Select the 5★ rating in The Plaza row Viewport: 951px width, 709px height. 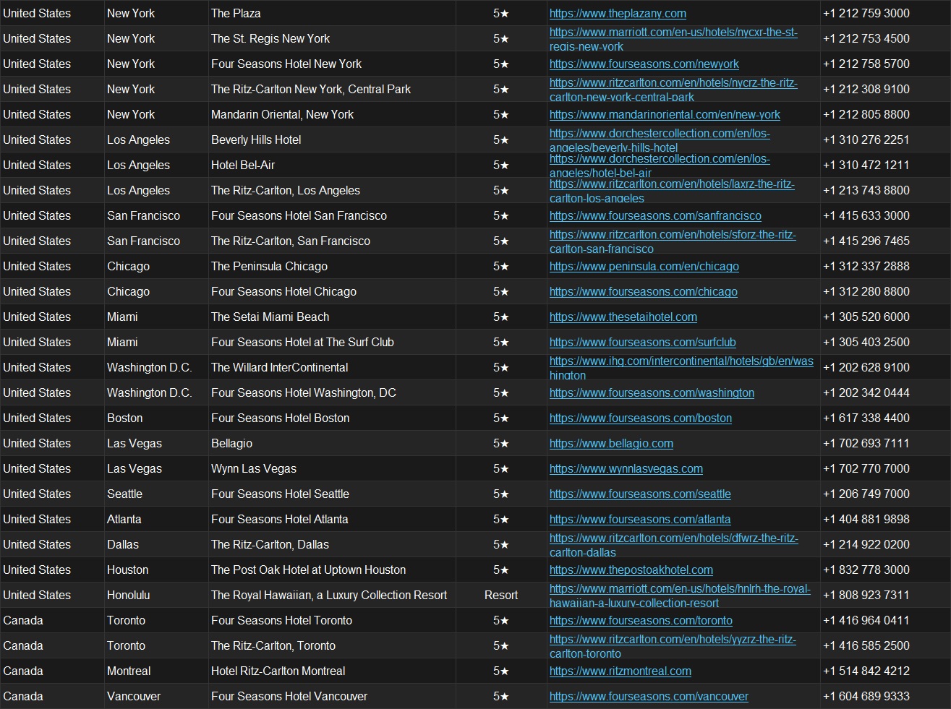pos(501,13)
